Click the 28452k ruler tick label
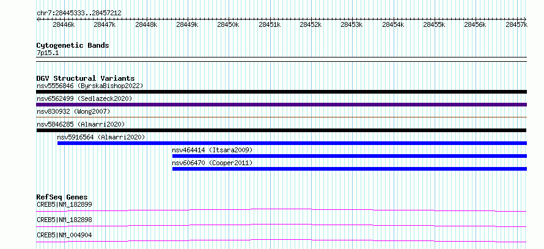544x249 pixels. point(311,24)
